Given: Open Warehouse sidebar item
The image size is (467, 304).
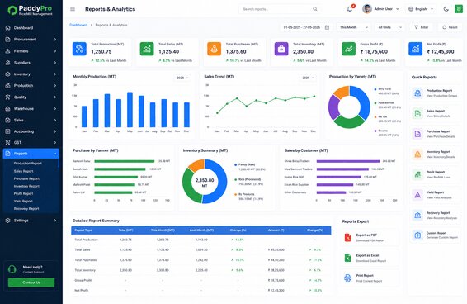Looking at the screenshot, I should coord(31,108).
